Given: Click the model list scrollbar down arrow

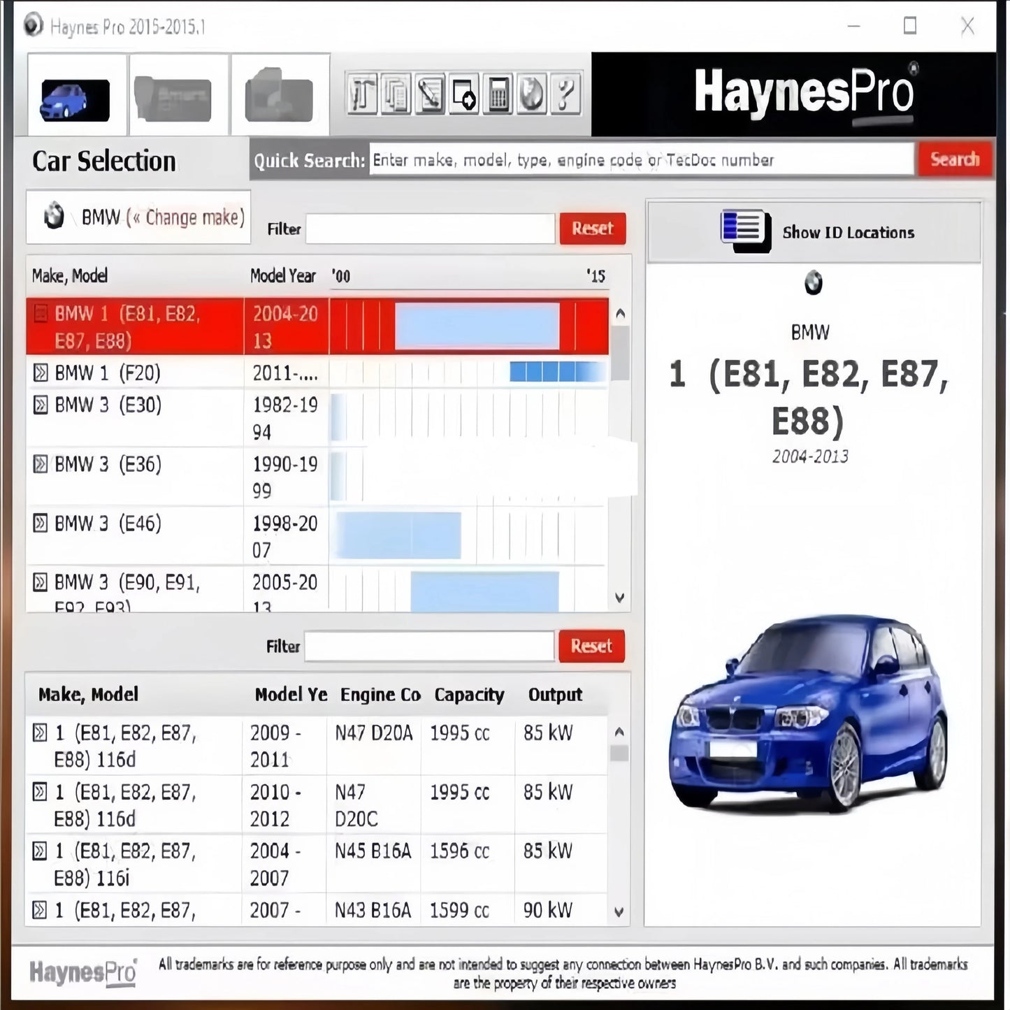Looking at the screenshot, I should (618, 598).
